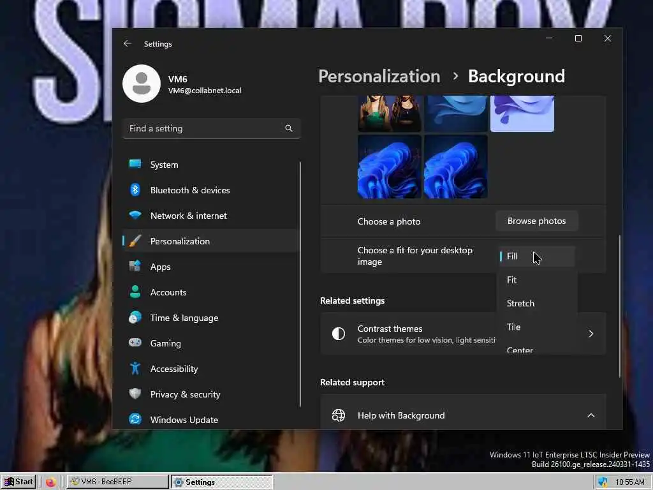This screenshot has width=653, height=490.
Task: Select the light purple wallpaper thumbnail
Action: coord(522,114)
